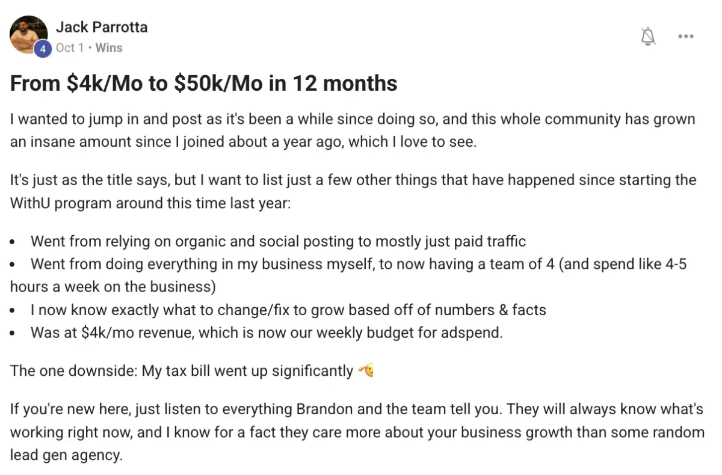Click the opening paragraph about community growth
Image resolution: width=722 pixels, height=475 pixels.
coord(352,130)
